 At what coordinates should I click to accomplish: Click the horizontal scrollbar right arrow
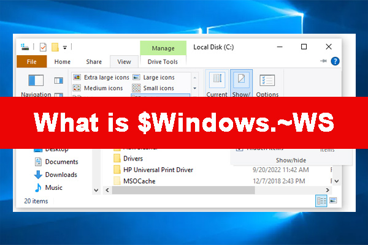point(328,190)
